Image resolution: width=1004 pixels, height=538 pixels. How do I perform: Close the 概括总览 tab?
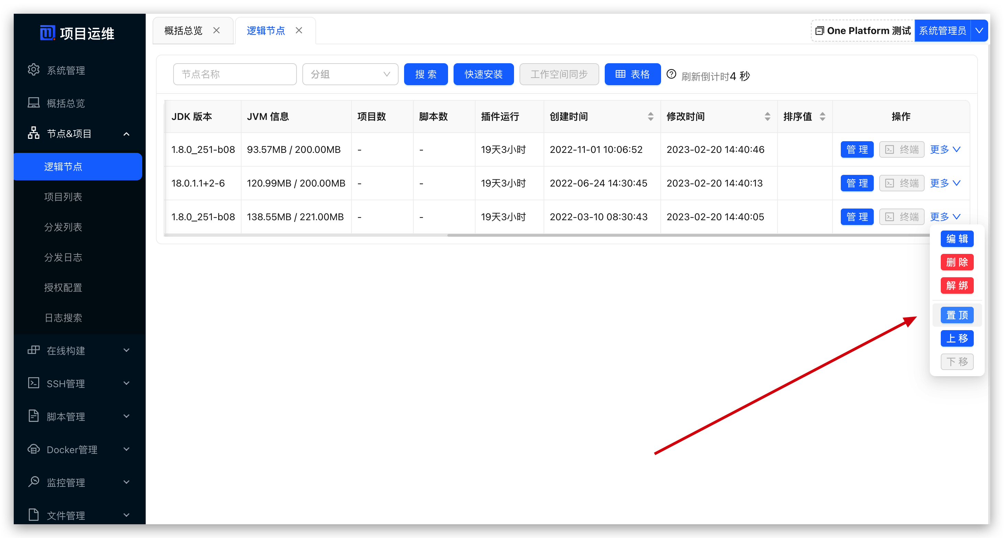[x=217, y=30]
